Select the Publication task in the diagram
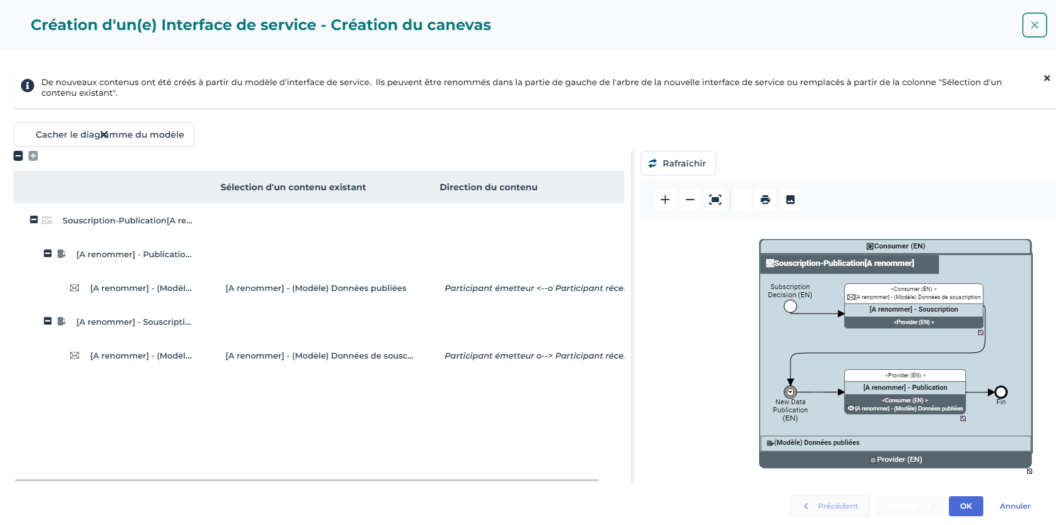Viewport: 1056px width, 525px height. click(x=905, y=388)
